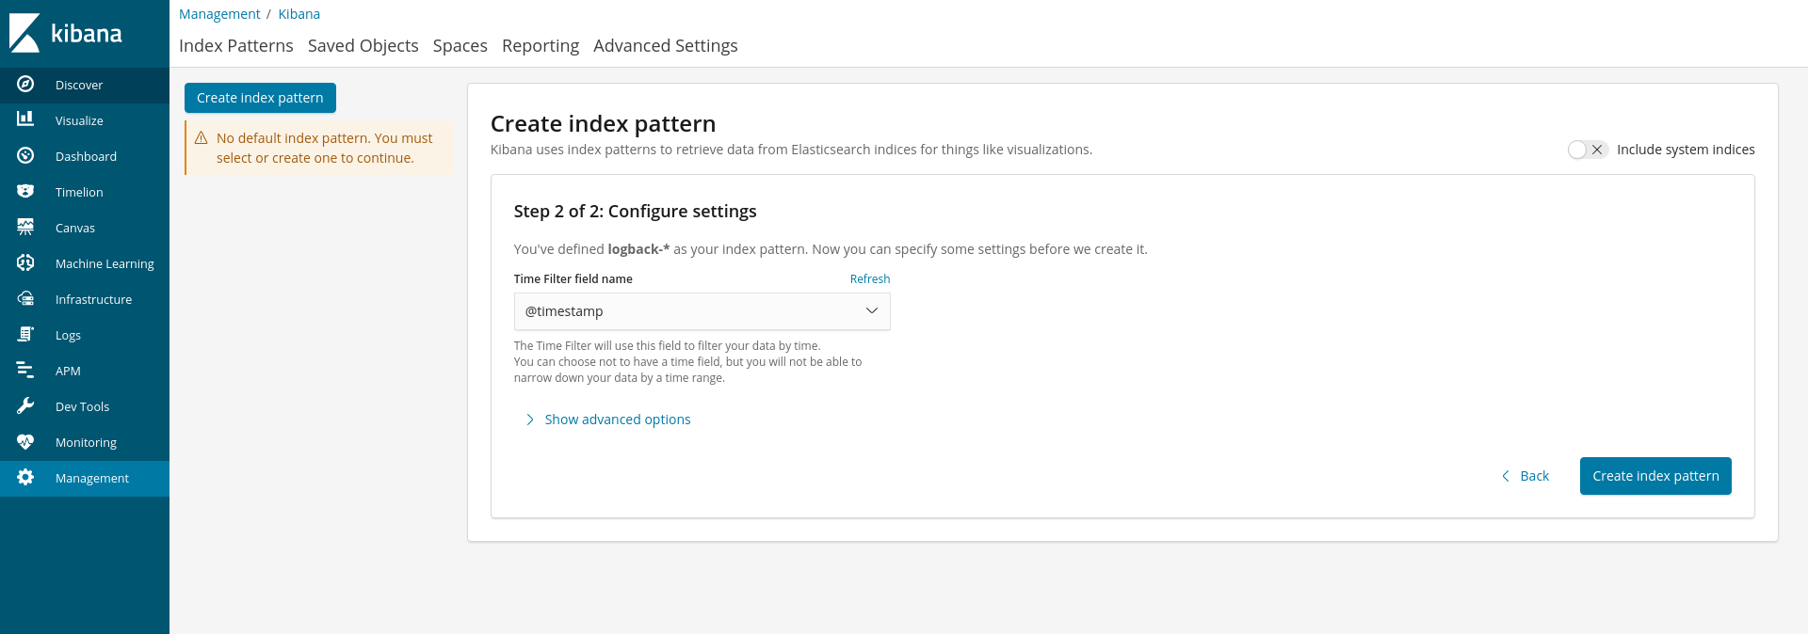Viewport: 1808px width, 634px height.
Task: Select APM label in sidebar
Action: click(68, 371)
